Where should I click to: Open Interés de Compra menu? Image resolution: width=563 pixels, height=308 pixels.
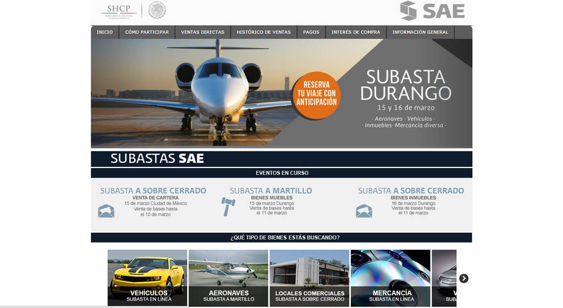(356, 32)
